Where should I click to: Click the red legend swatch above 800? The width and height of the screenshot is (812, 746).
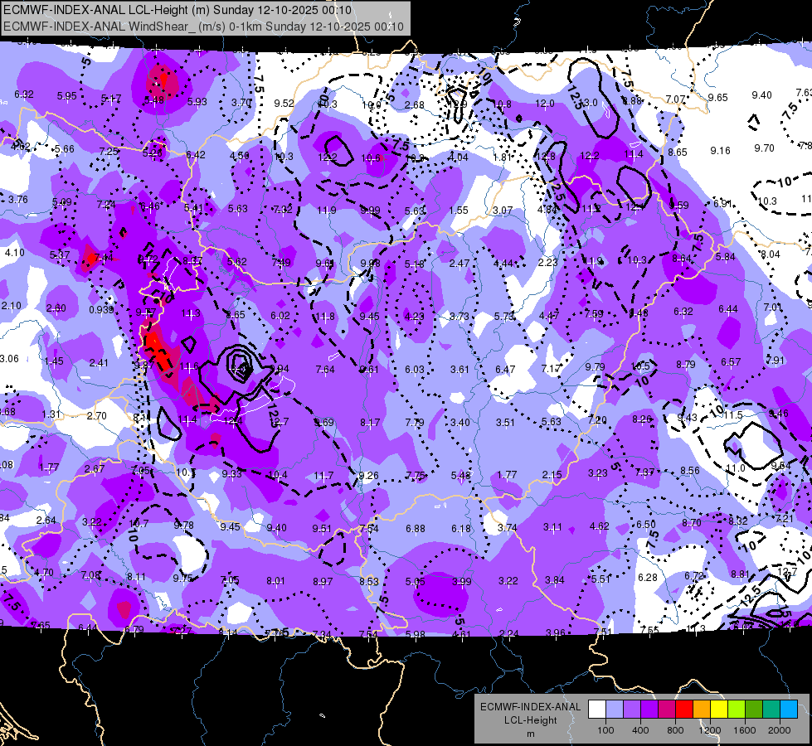click(684, 709)
